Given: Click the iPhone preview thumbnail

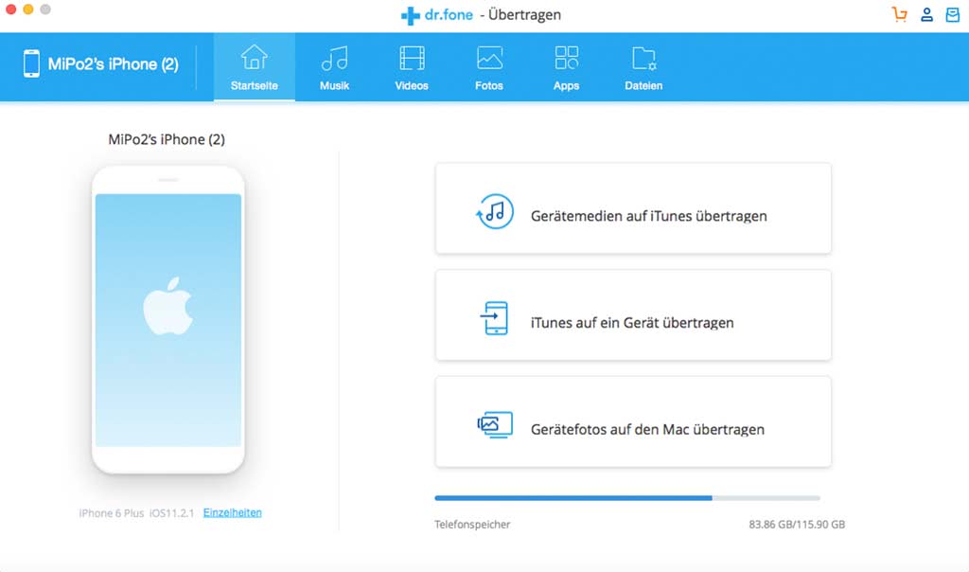Looking at the screenshot, I should 167,322.
